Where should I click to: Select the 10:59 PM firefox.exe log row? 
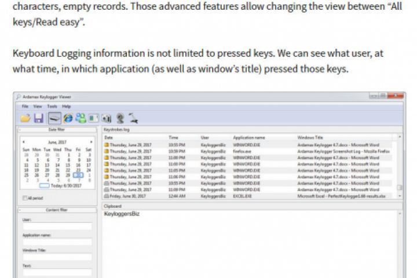247,151
